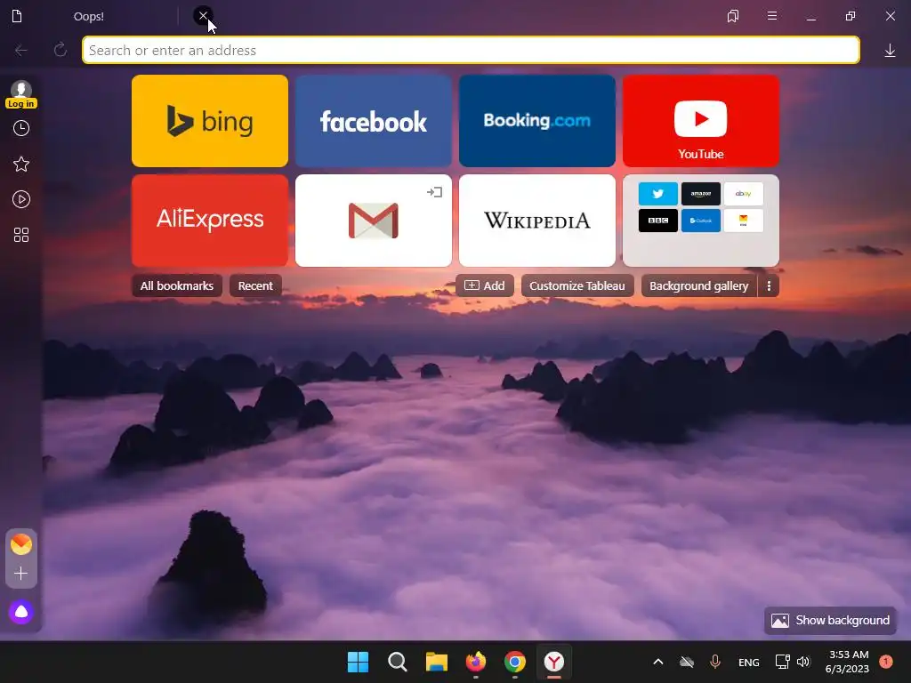Open BBC in the folder tile
Viewport: 911px width, 683px height.
(657, 221)
